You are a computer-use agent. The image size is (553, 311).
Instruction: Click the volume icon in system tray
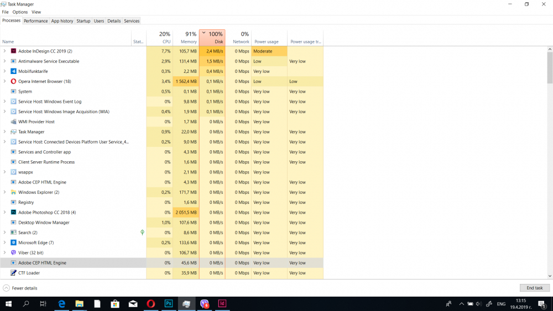pyautogui.click(x=478, y=304)
